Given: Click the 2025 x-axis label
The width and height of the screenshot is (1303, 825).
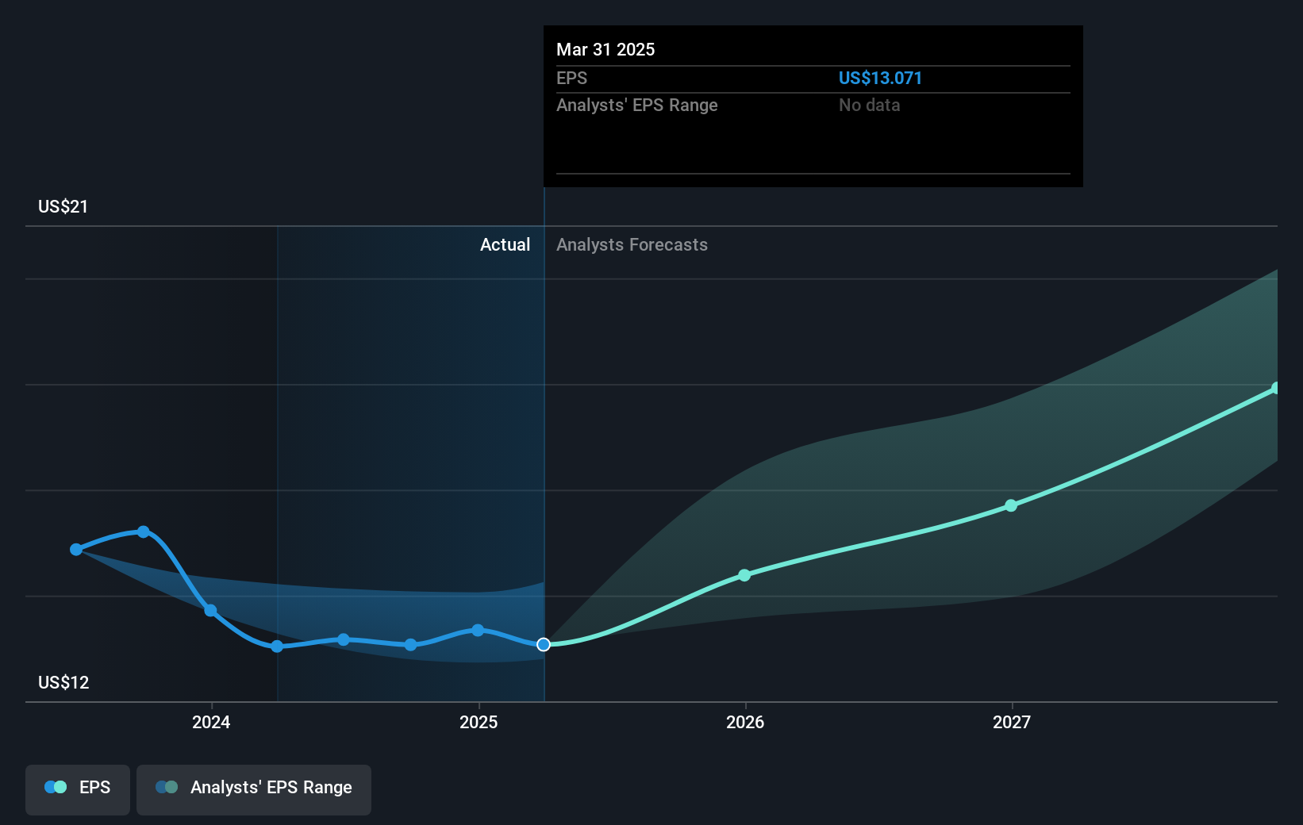Looking at the screenshot, I should [x=479, y=722].
